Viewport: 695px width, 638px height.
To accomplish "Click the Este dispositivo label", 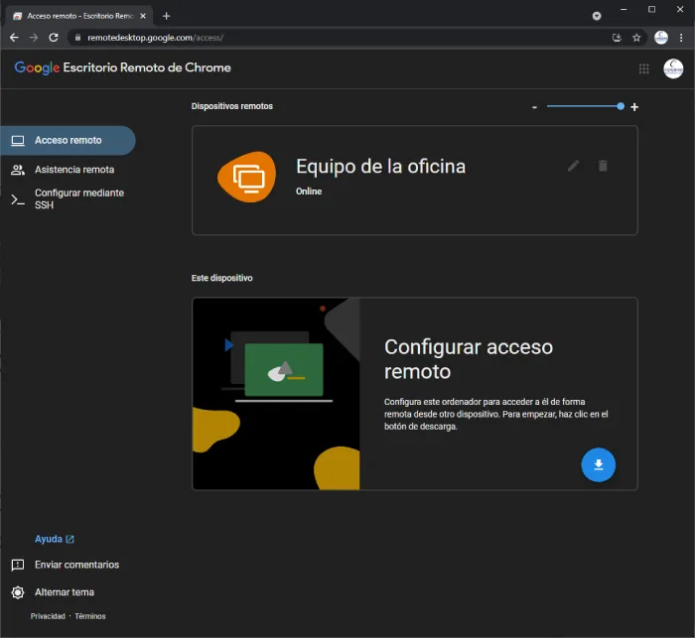I will tap(221, 278).
